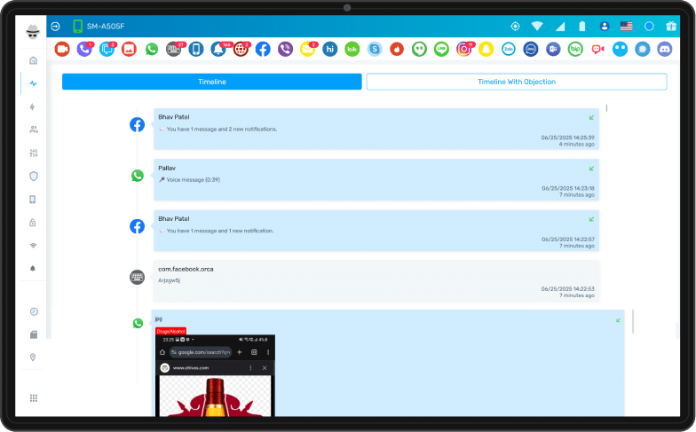The image size is (696, 432).
Task: Go to Home in the sidebar
Action: pos(34,60)
